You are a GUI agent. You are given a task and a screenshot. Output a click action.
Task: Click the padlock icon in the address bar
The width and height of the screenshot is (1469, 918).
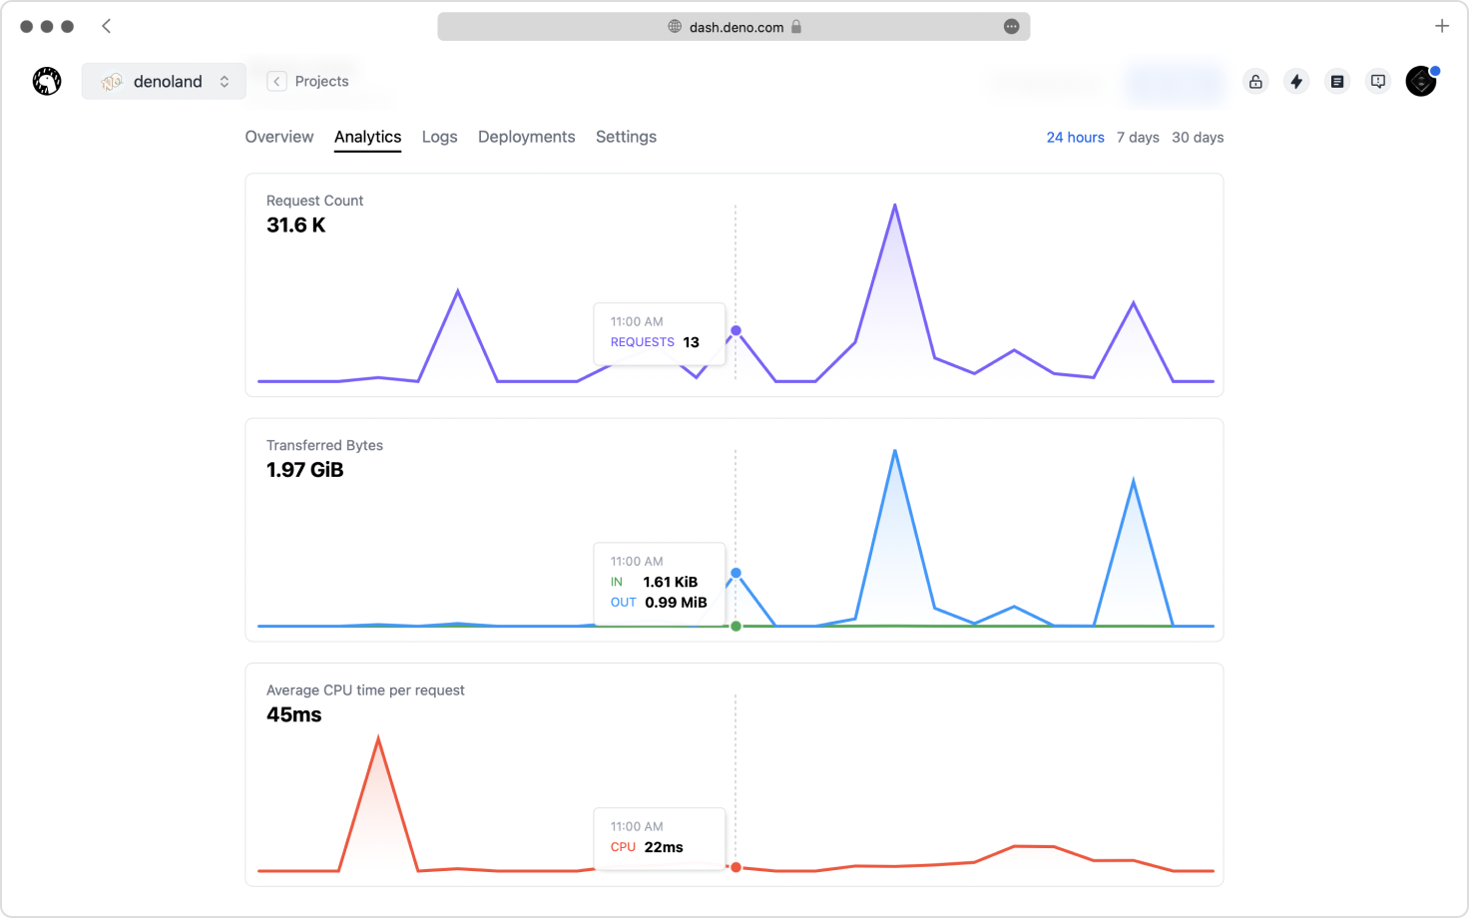(796, 26)
